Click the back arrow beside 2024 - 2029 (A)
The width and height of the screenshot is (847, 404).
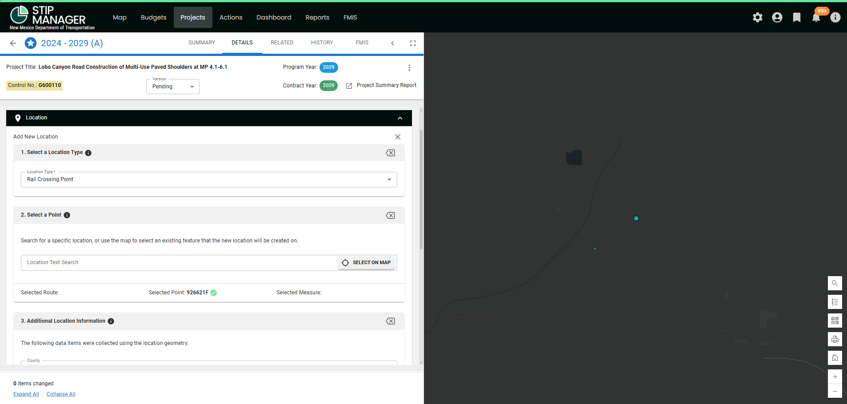[x=13, y=43]
